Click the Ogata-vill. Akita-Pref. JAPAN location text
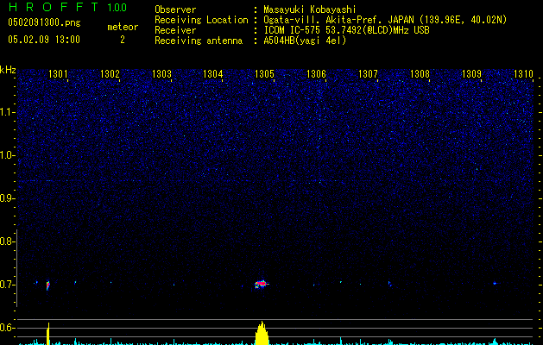The image size is (543, 345). click(x=385, y=20)
